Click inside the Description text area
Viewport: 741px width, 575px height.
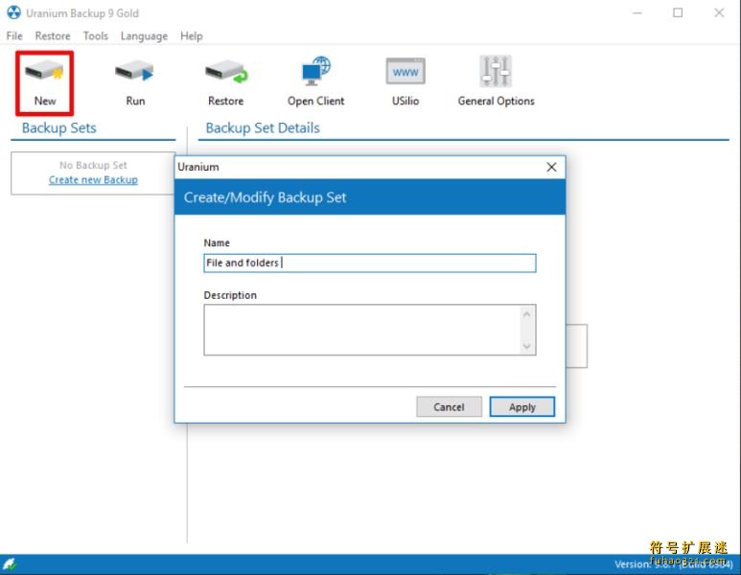tap(361, 330)
